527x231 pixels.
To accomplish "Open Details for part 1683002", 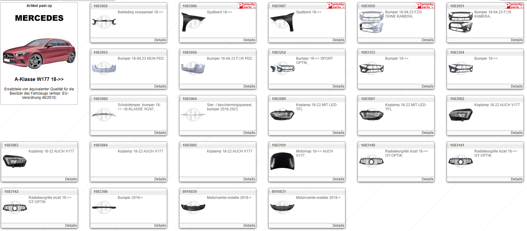I will click(160, 40).
